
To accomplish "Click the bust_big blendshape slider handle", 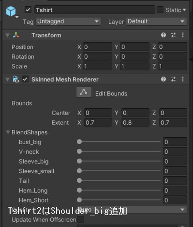I will (79, 142).
